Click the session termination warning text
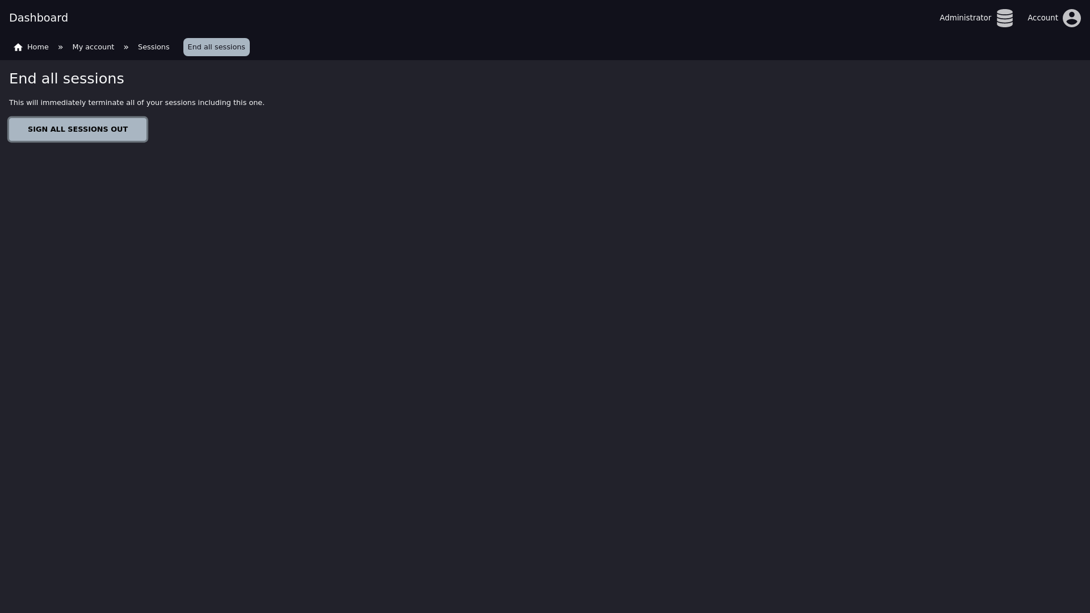 137,103
